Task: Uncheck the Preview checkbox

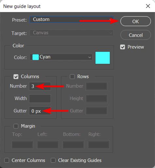Action: pos(123,47)
